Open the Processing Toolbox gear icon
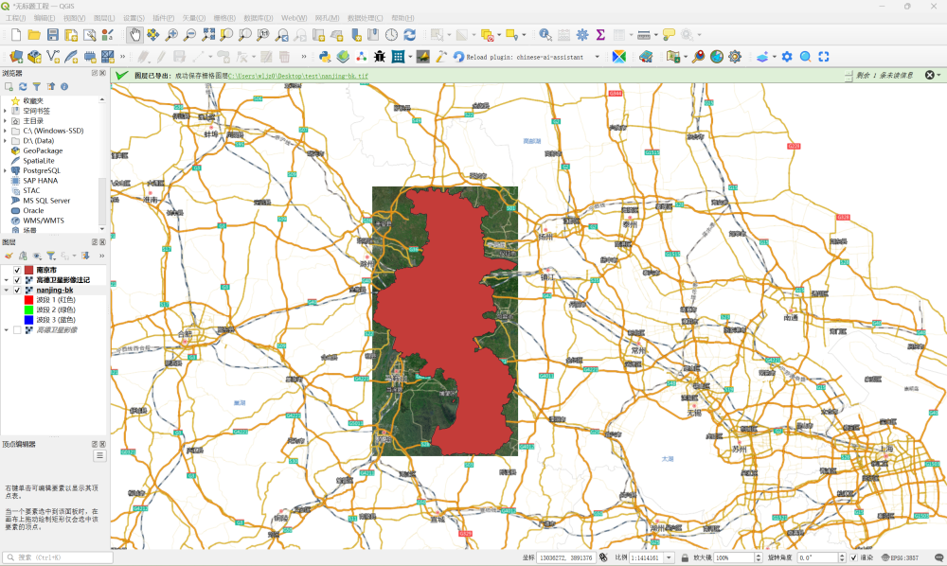 (x=582, y=35)
